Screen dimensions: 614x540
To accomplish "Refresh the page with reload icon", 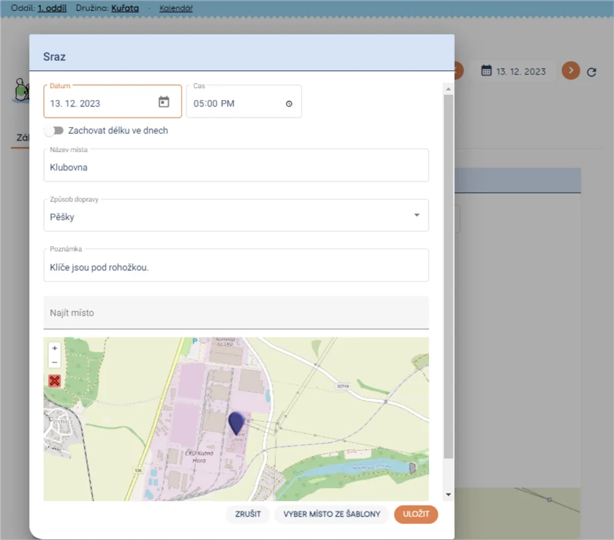I will 591,72.
